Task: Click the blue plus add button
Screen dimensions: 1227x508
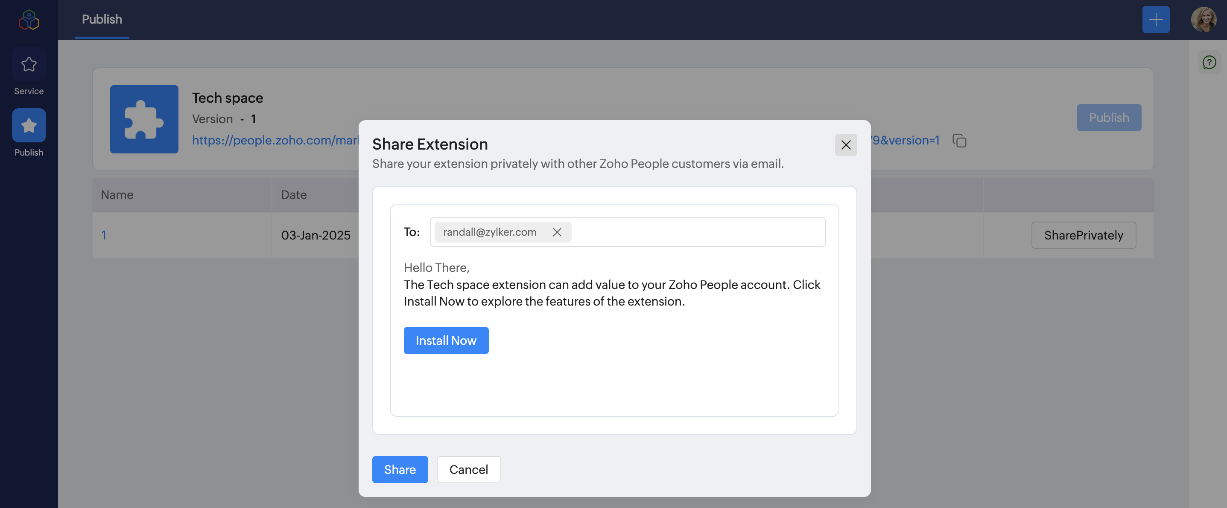Action: point(1156,20)
